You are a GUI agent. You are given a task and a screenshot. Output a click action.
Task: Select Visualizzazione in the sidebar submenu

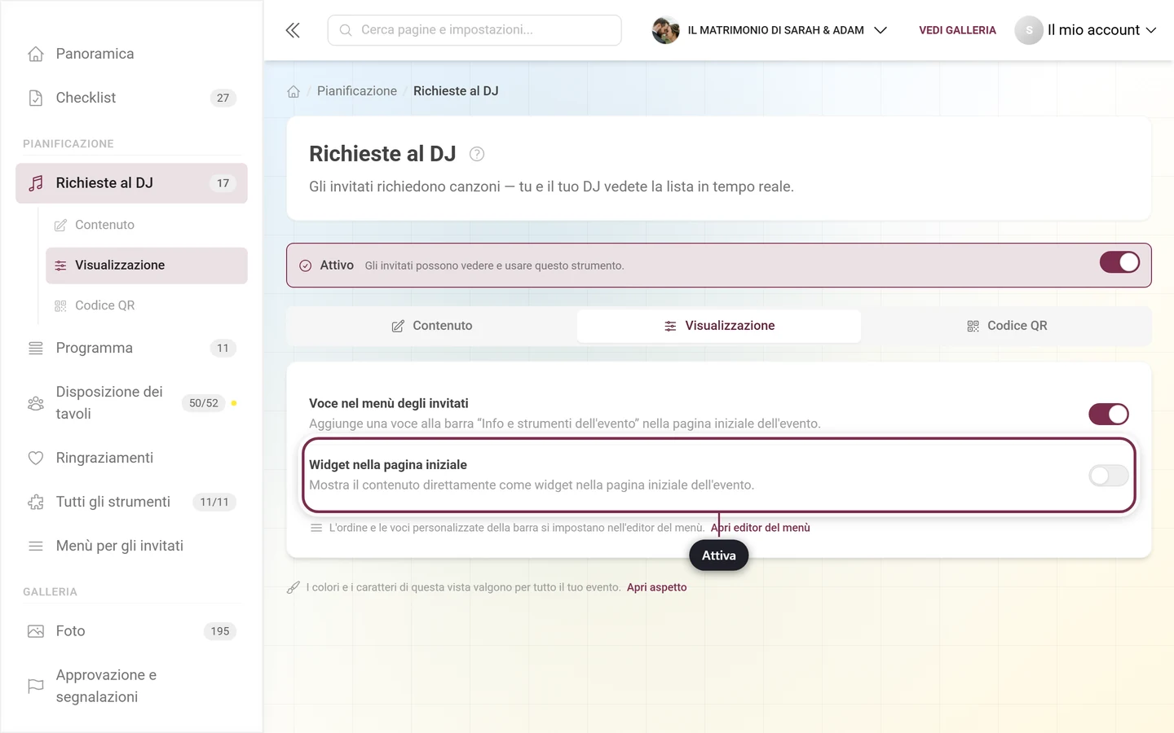147,266
